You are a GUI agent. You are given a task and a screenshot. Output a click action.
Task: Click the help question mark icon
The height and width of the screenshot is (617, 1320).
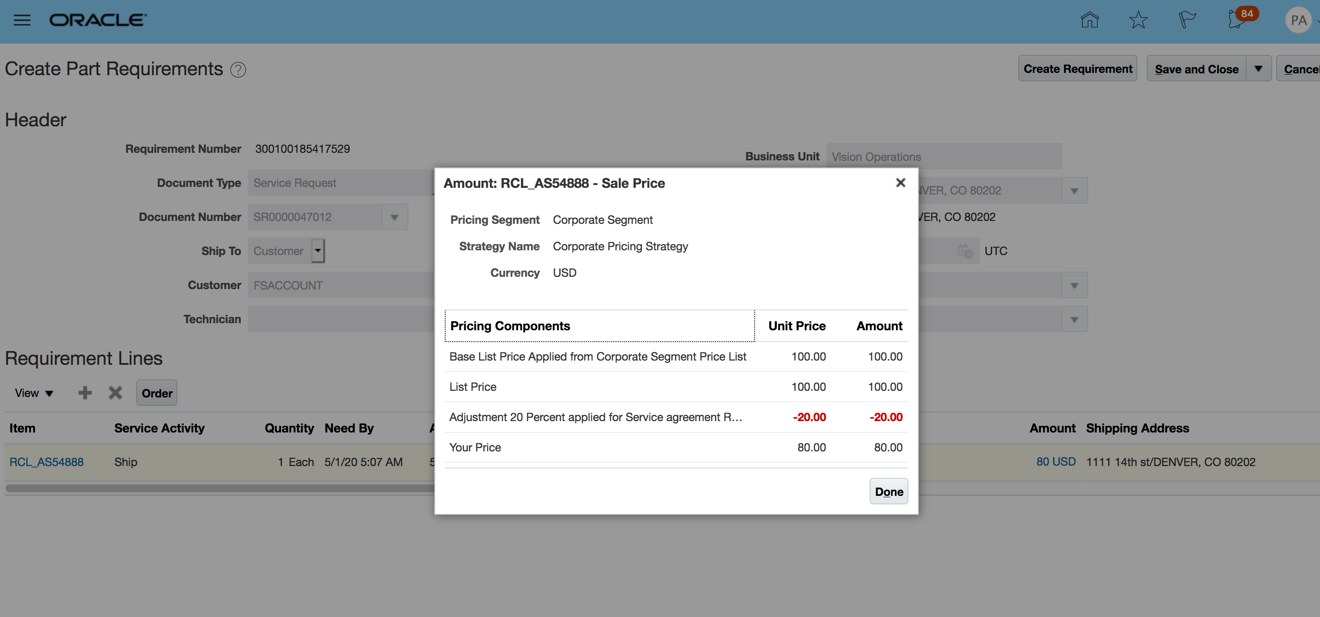click(238, 70)
